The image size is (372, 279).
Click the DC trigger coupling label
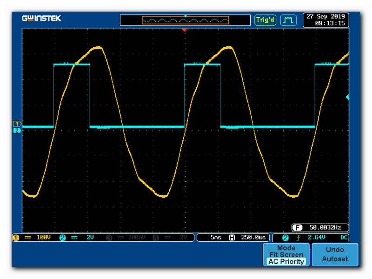pos(344,238)
